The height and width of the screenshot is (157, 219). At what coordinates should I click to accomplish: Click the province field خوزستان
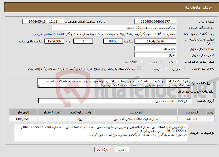click(x=155, y=49)
